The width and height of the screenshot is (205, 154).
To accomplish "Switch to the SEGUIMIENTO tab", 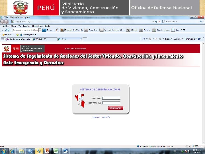I will point(44,39).
